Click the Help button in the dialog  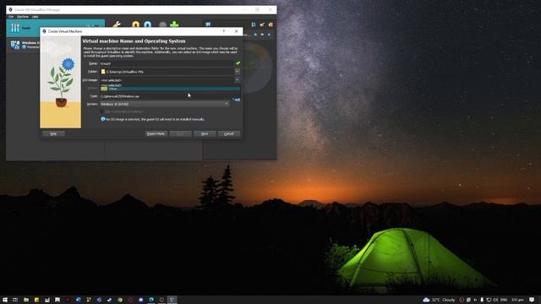[x=53, y=133]
